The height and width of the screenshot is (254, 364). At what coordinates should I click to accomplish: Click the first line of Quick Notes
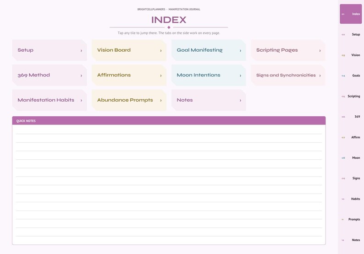click(x=169, y=130)
